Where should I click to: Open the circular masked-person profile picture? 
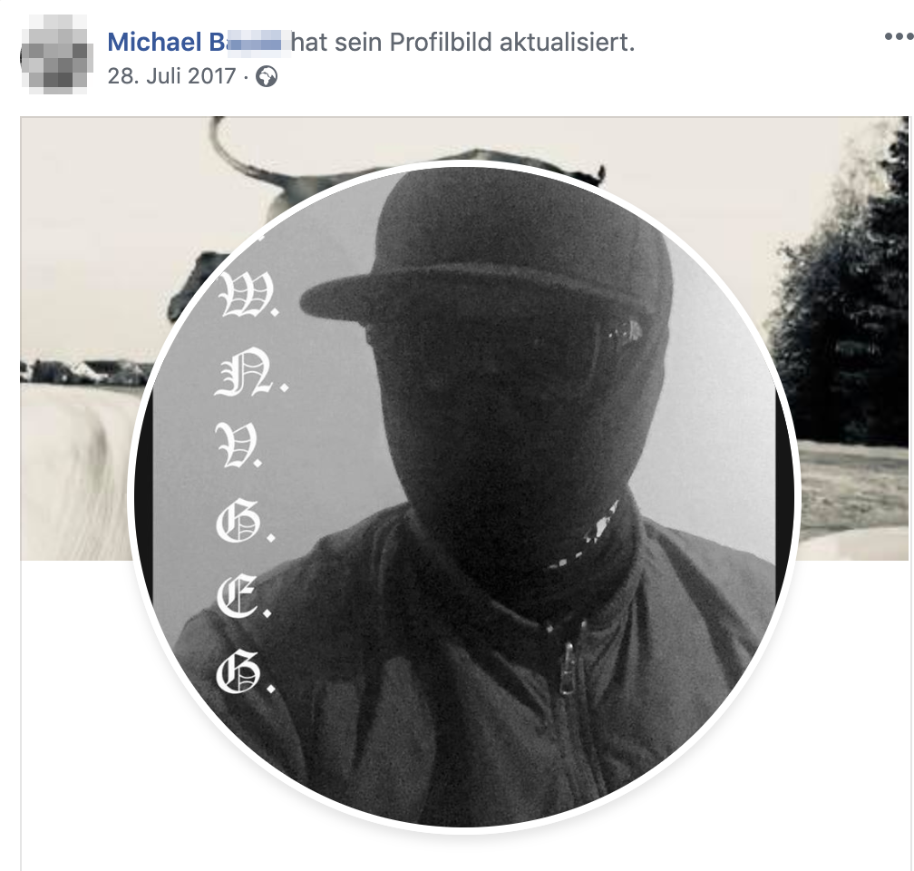464,496
